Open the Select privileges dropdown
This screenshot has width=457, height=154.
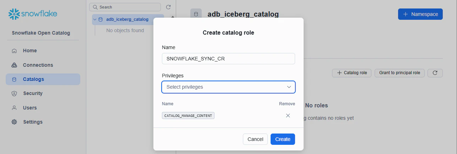(228, 87)
